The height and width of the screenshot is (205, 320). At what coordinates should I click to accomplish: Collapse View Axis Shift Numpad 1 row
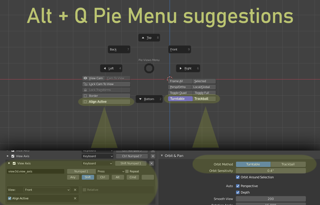coord(9,163)
